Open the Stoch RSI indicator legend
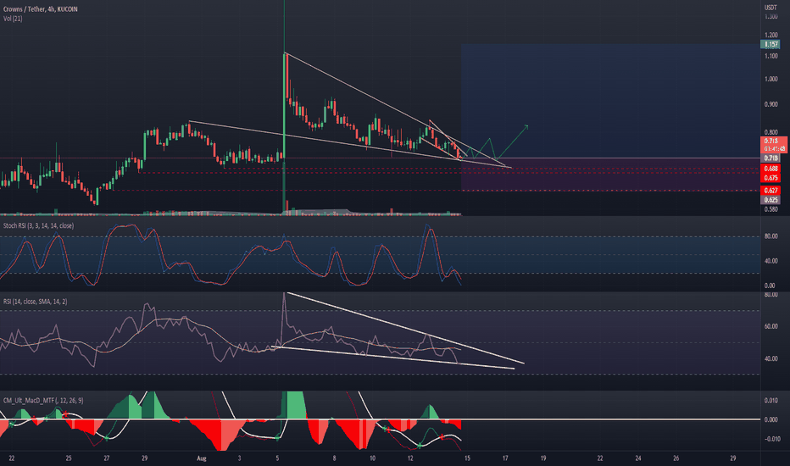This screenshot has height=466, width=790. coord(38,225)
